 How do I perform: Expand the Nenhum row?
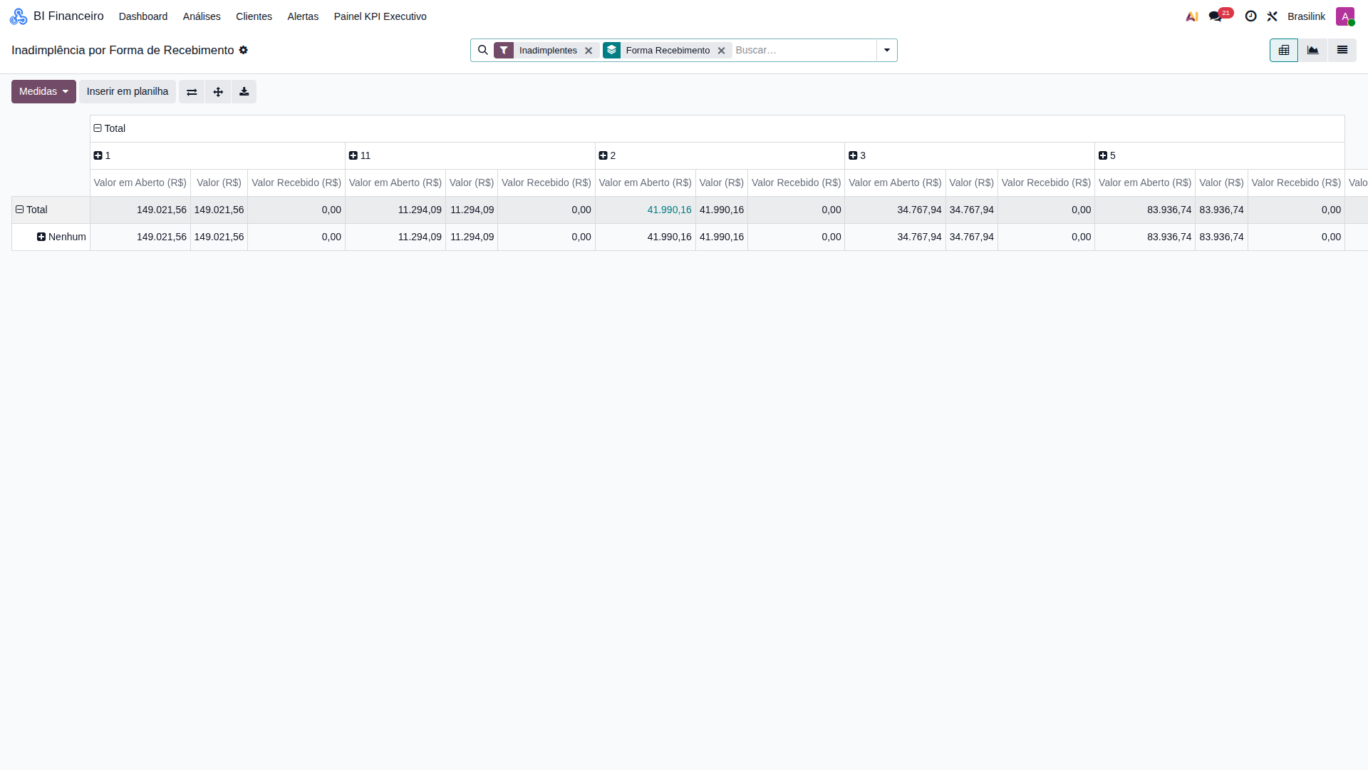click(61, 237)
